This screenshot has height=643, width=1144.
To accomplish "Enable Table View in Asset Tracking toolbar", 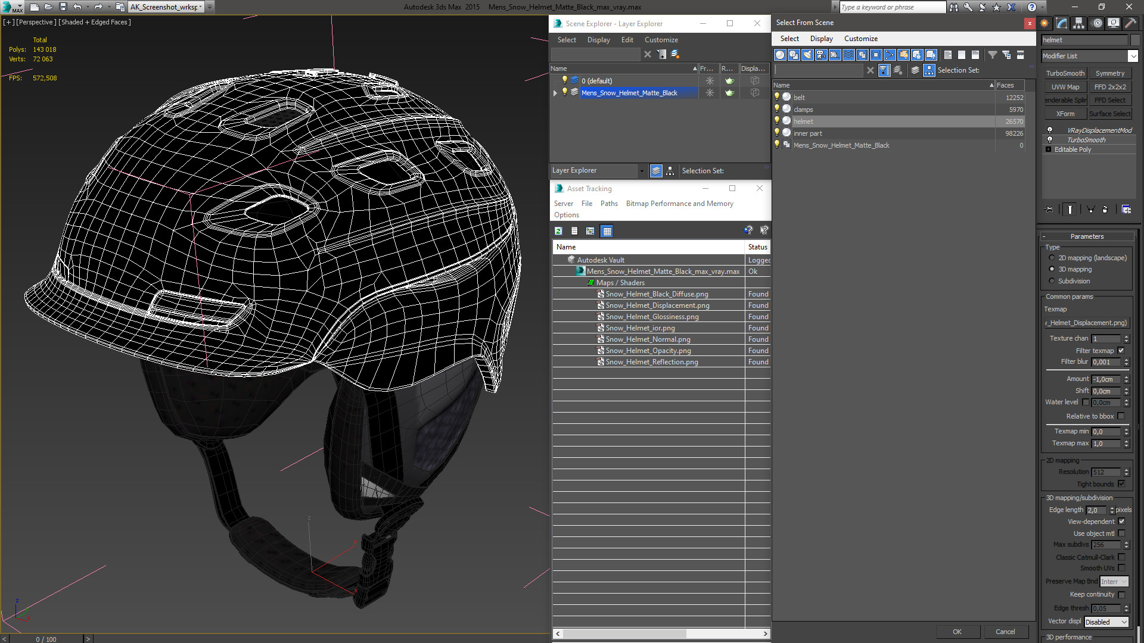I will click(607, 231).
